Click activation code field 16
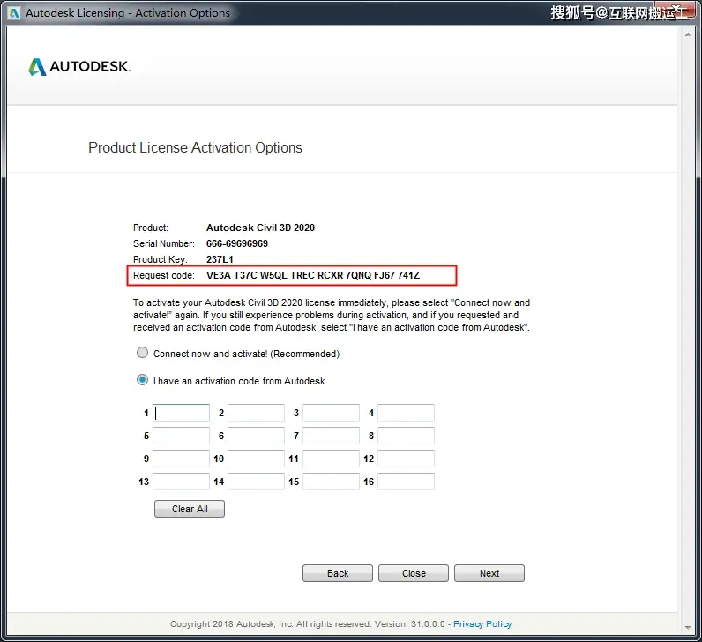 tap(406, 481)
